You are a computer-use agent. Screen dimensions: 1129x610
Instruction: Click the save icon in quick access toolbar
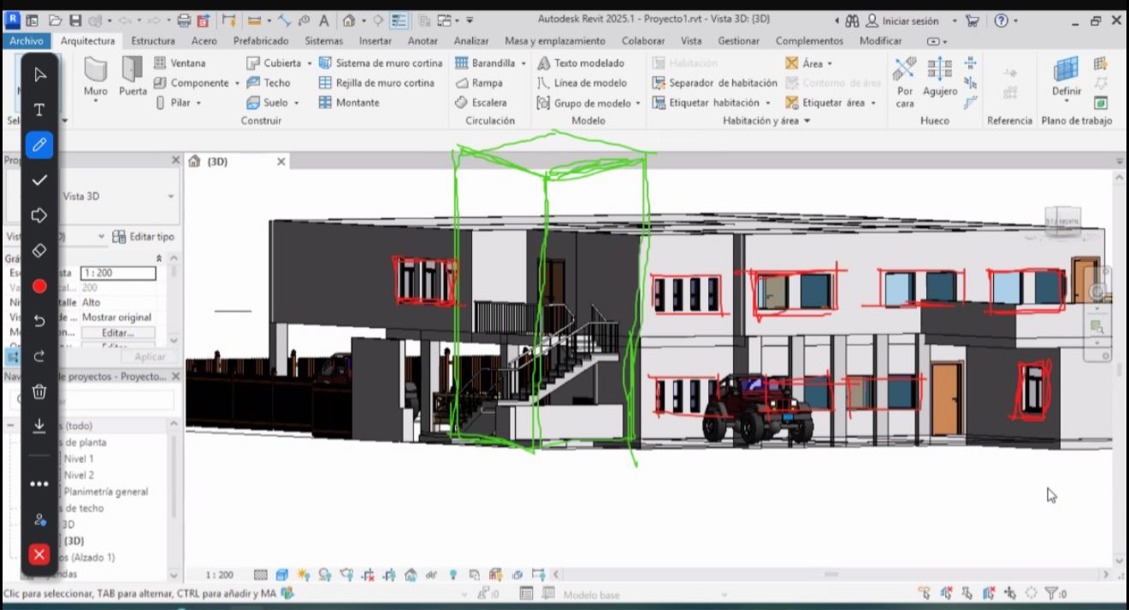(x=75, y=21)
